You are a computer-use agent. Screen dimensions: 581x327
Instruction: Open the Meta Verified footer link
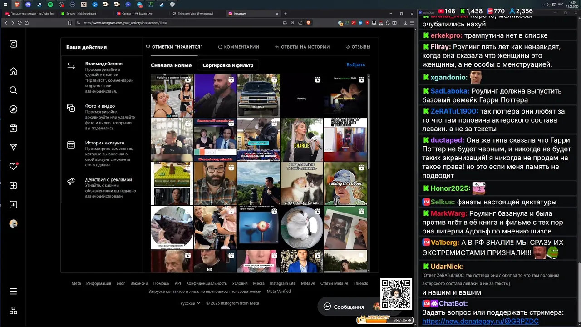coord(279,292)
